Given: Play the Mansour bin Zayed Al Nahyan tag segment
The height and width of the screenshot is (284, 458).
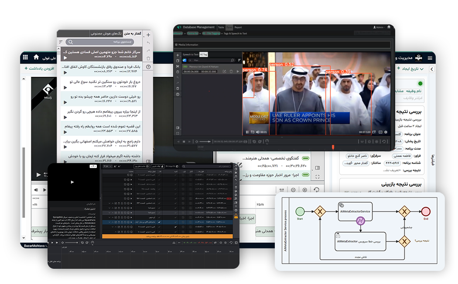Looking at the screenshot, I should click(x=238, y=71).
